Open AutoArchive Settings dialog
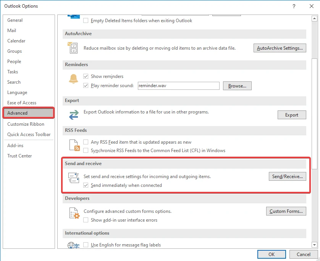Image resolution: width=320 pixels, height=261 pixels. click(280, 48)
